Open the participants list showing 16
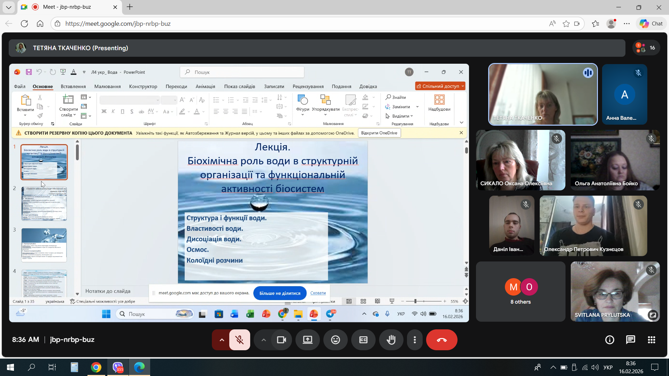Image resolution: width=669 pixels, height=376 pixels. click(x=646, y=48)
